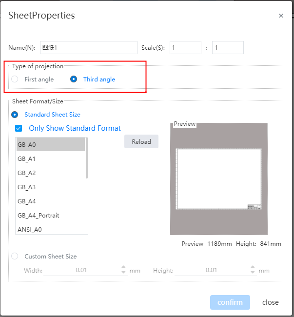
Task: Uncheck Only Show Standard Format checkbox
Action: [19, 128]
